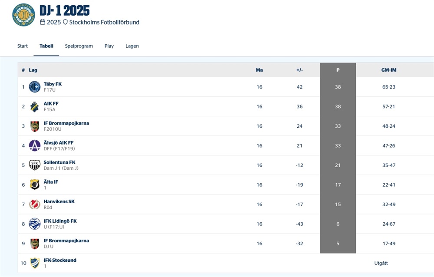Click the AIK FF team crest

35,106
